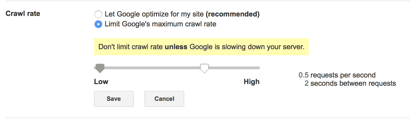Viewport: 410px width, 122px height.
Task: Click the gray slider handle at the Low end
Action: coord(100,68)
